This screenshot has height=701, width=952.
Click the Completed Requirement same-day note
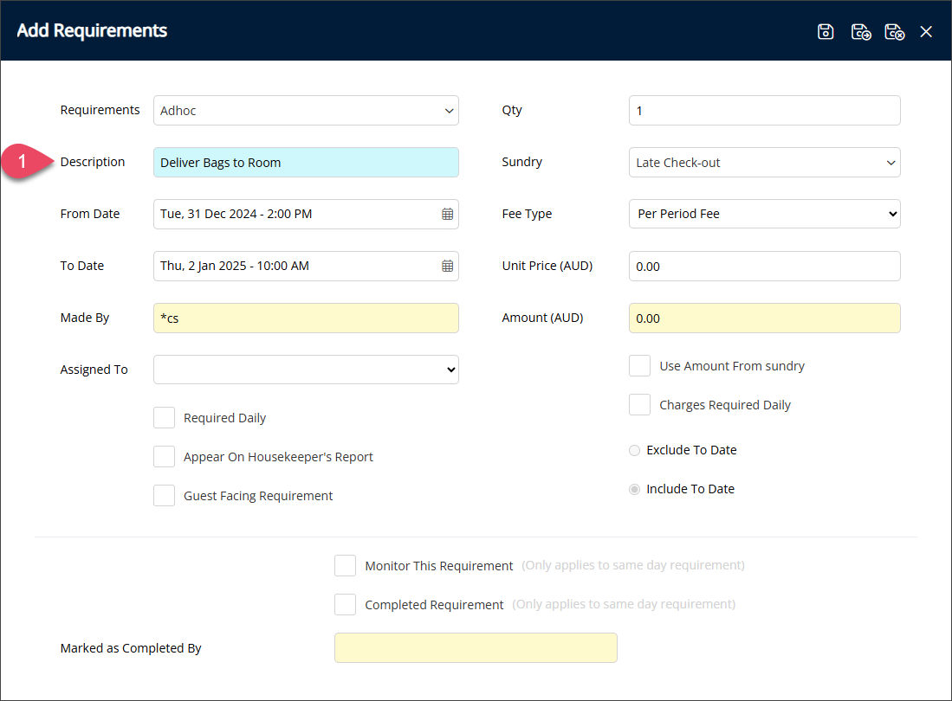click(x=624, y=604)
